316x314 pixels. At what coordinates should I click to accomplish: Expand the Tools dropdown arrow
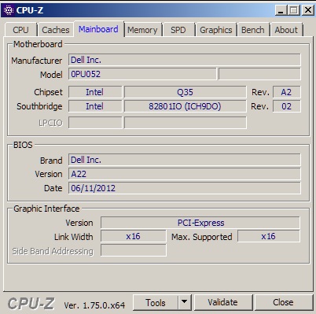(x=185, y=302)
